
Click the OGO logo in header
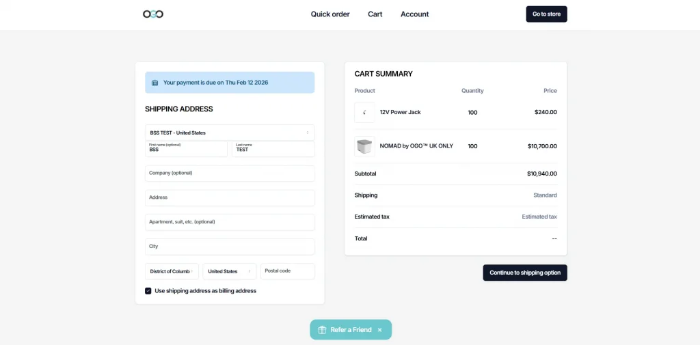pyautogui.click(x=153, y=14)
